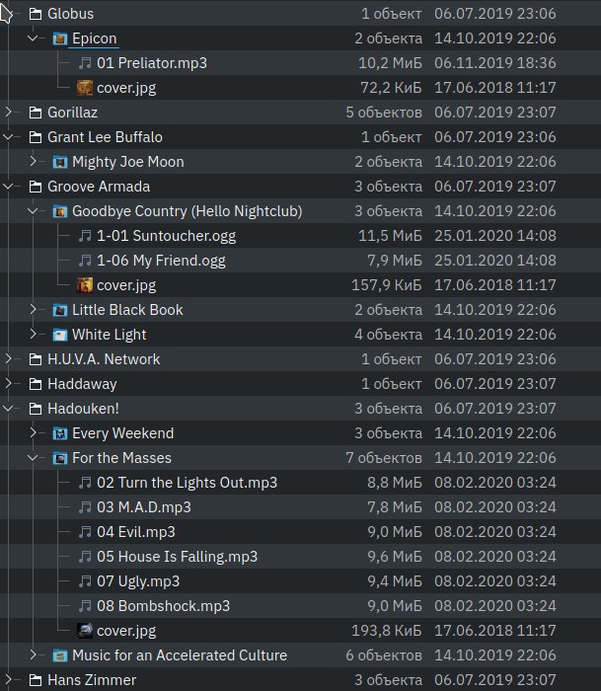Click the Hans Zimmer folder icon
Image resolution: width=601 pixels, height=691 pixels.
tap(36, 680)
